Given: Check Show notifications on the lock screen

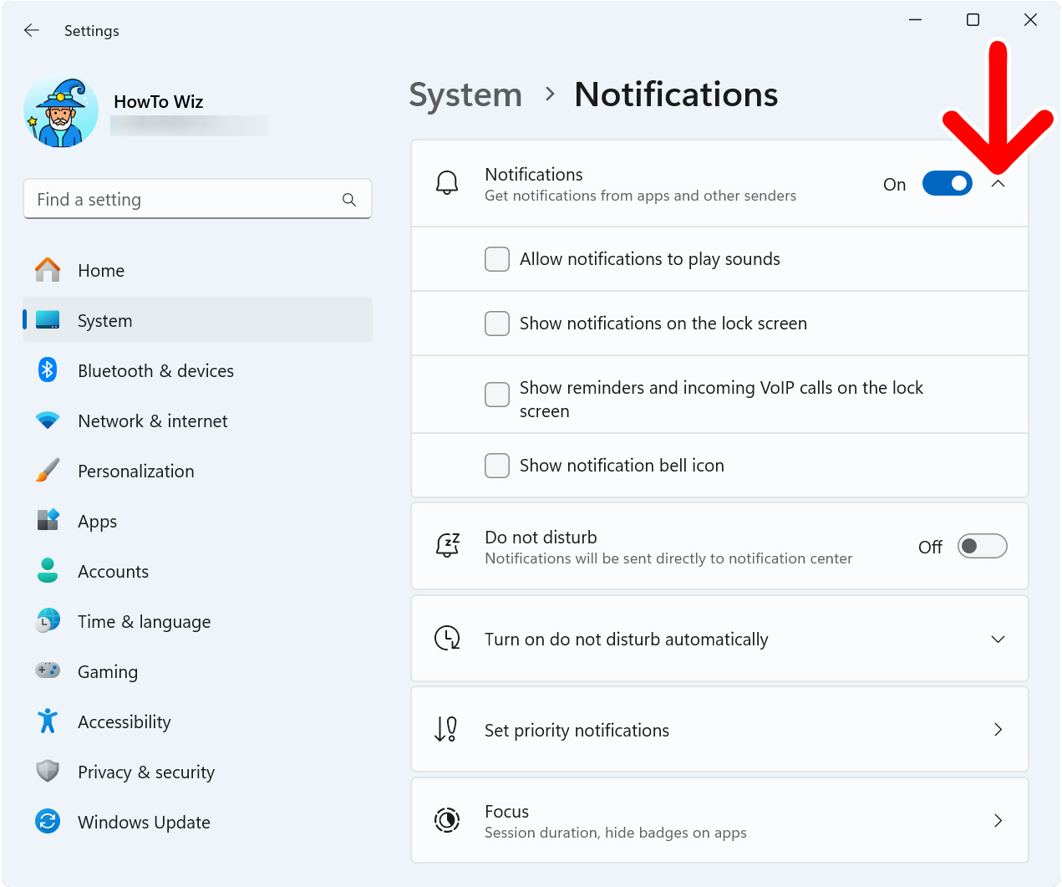Looking at the screenshot, I should (497, 324).
